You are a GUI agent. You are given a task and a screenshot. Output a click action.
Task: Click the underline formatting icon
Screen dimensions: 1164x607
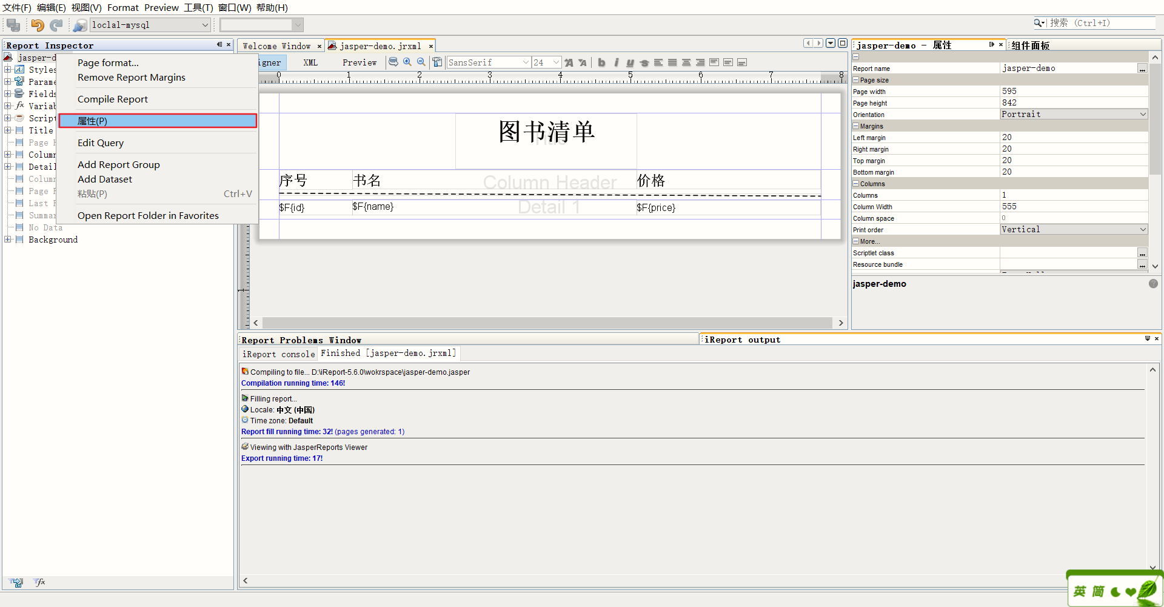coord(630,62)
